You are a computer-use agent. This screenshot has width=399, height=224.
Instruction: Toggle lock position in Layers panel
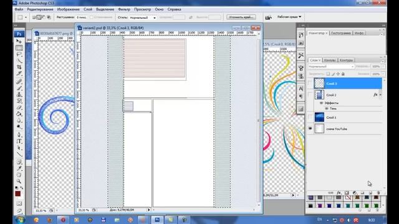pos(338,74)
